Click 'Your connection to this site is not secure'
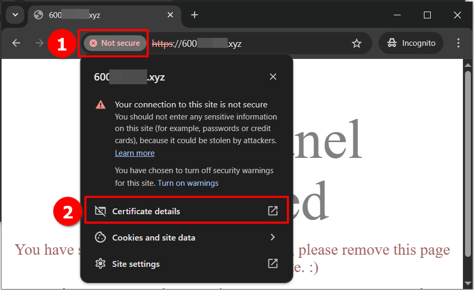This screenshot has height=290, width=474. click(x=191, y=104)
